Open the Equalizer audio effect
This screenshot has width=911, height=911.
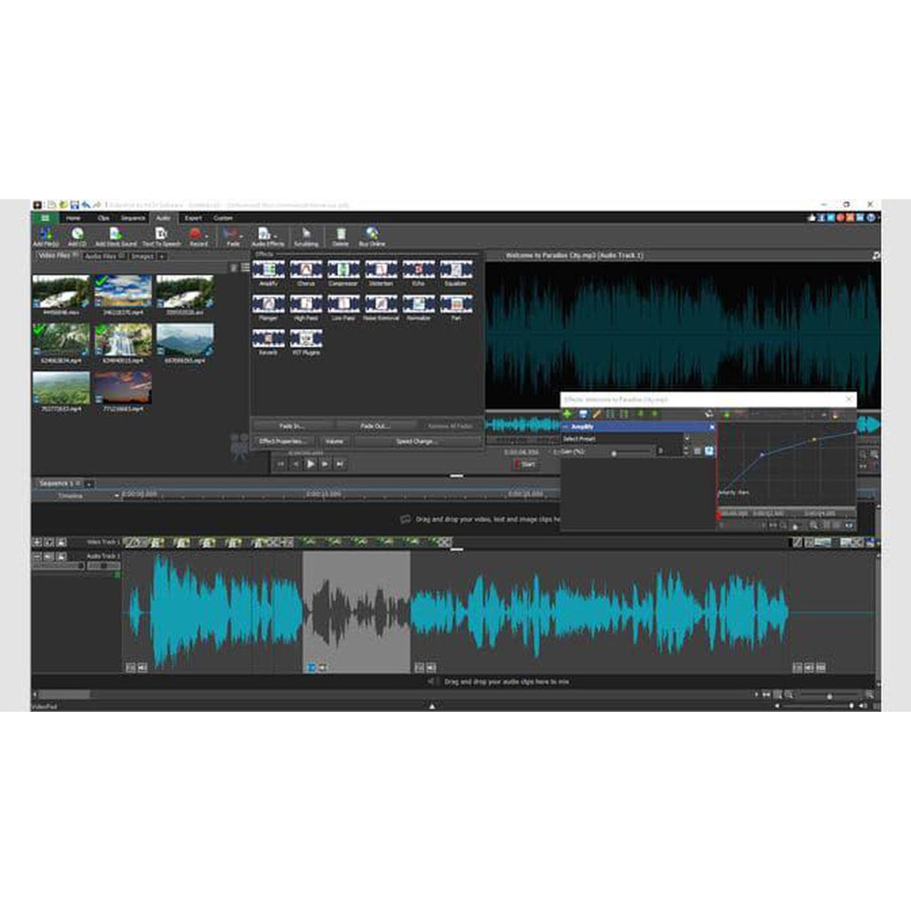point(455,273)
